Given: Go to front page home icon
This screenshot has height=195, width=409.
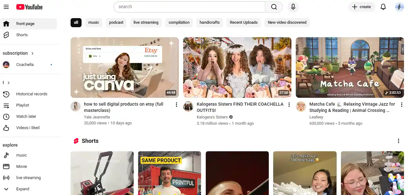Looking at the screenshot, I should 6,24.
